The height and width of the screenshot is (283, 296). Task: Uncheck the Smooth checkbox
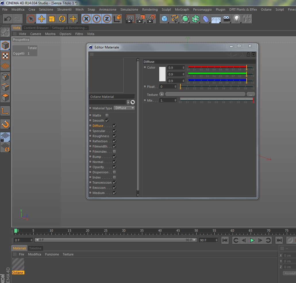point(107,120)
